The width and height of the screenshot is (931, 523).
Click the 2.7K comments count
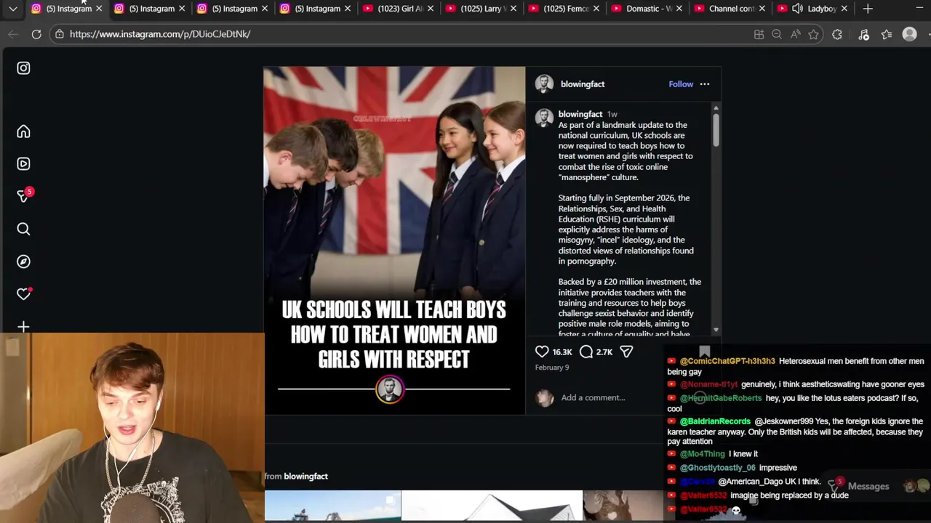[604, 352]
